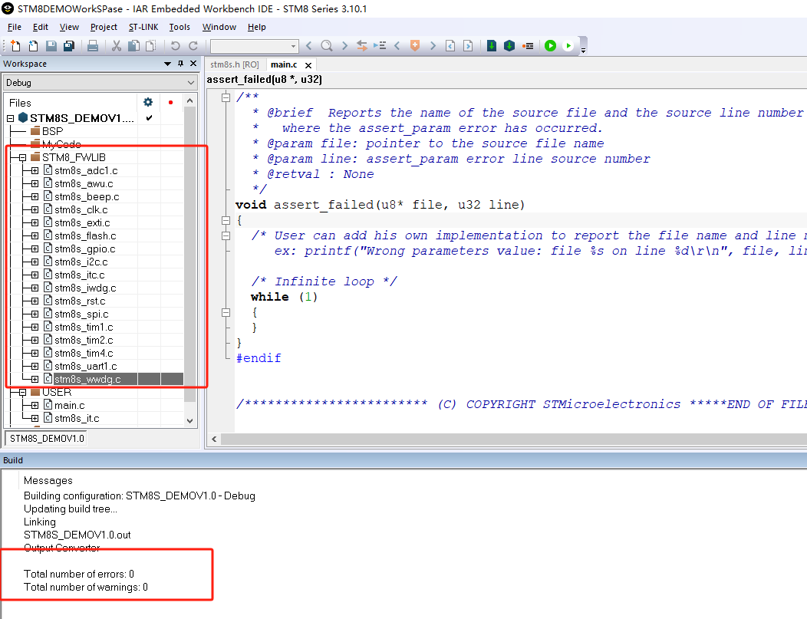Click the Find Next arrow icon
Image resolution: width=807 pixels, height=619 pixels.
pos(344,46)
